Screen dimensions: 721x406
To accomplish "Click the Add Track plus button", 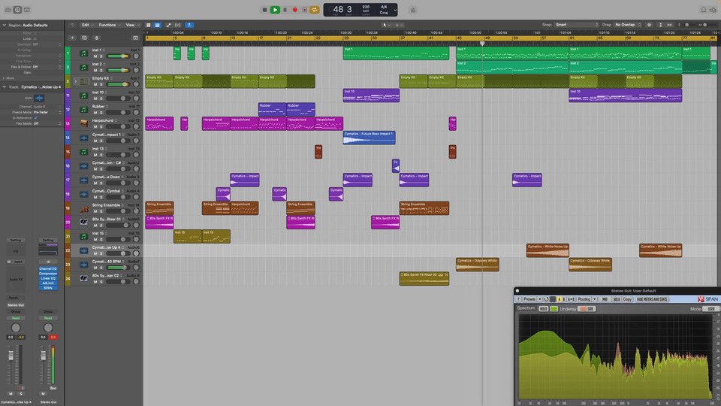I will tap(72, 38).
